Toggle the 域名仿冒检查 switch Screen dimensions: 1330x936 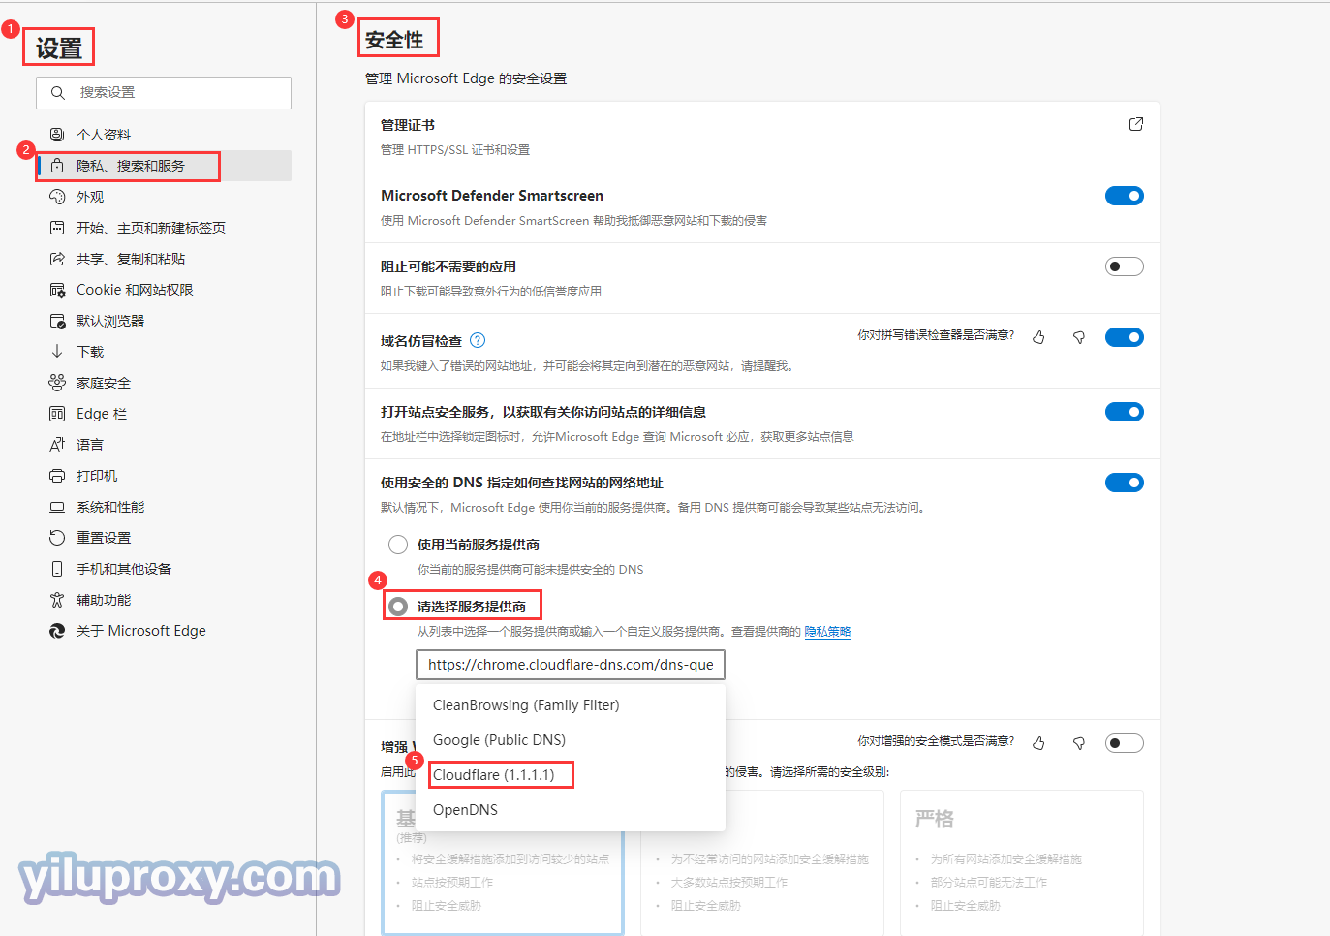coord(1125,337)
